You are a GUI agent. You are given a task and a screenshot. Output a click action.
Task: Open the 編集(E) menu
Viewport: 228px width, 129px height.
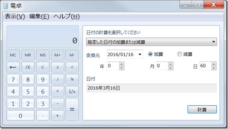pyautogui.click(x=39, y=16)
